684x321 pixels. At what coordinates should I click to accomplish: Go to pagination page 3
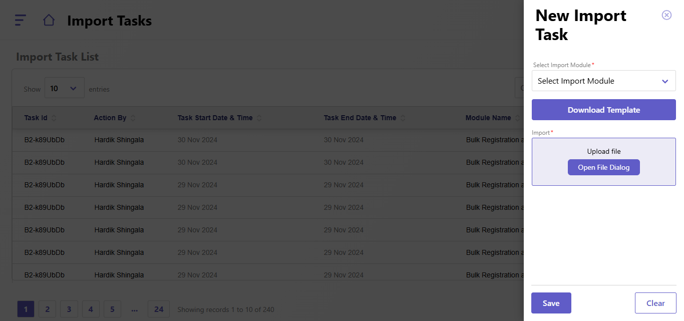(69, 309)
